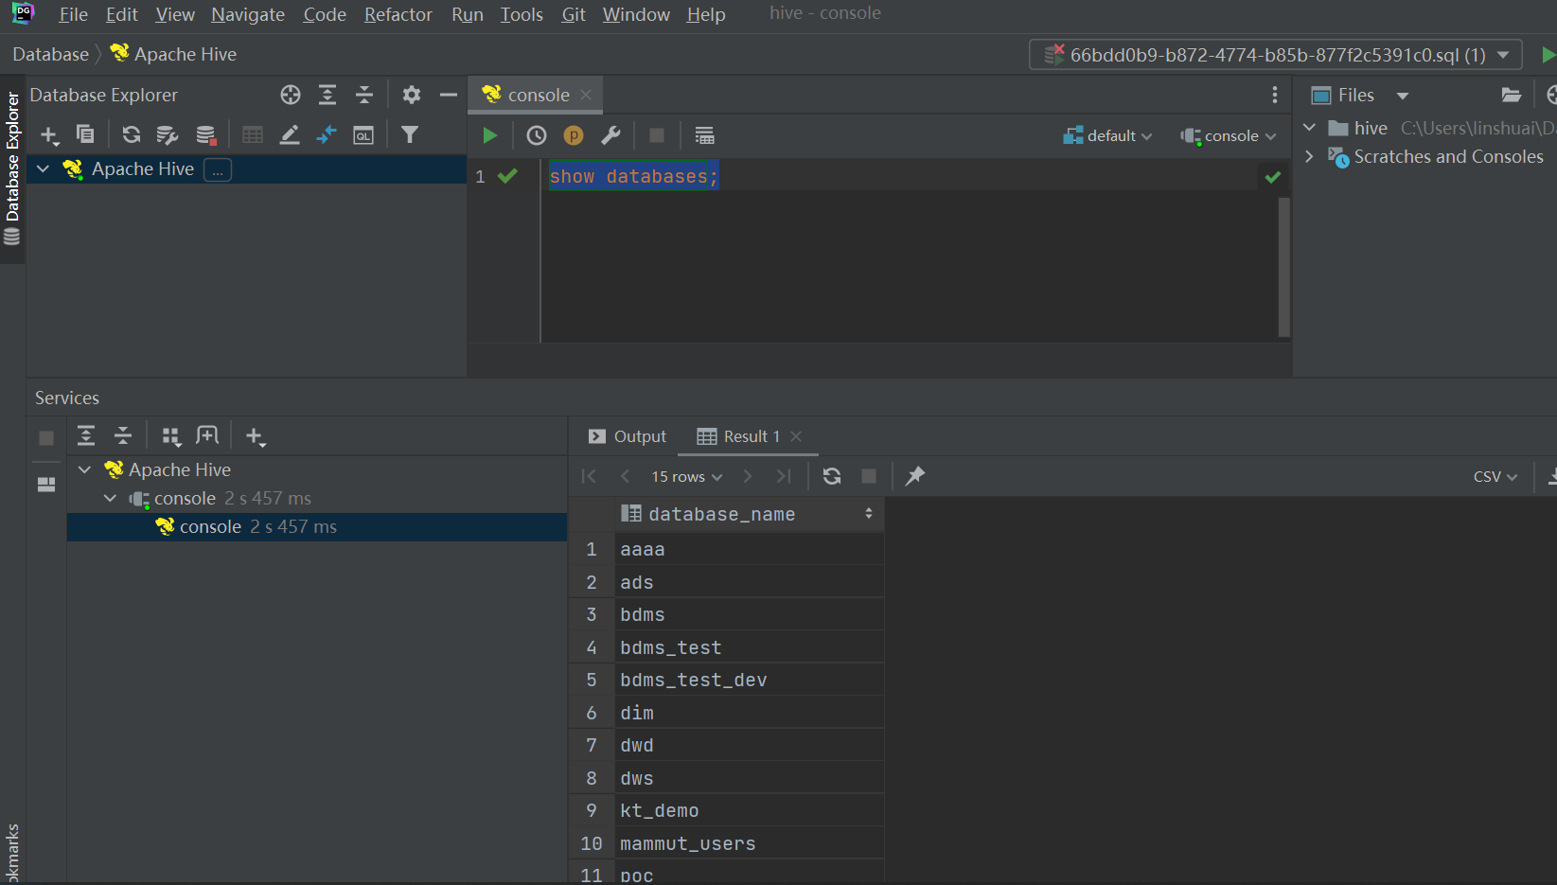The image size is (1557, 885).
Task: Click the Edit Source pencil icon
Action: [290, 135]
